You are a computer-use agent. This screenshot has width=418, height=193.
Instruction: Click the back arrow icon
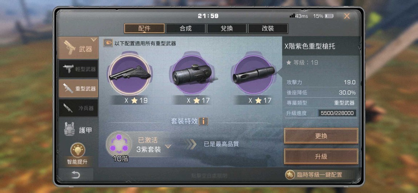[x=76, y=175]
